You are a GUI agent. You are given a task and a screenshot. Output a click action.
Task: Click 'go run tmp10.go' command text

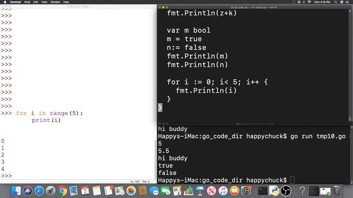click(x=318, y=136)
